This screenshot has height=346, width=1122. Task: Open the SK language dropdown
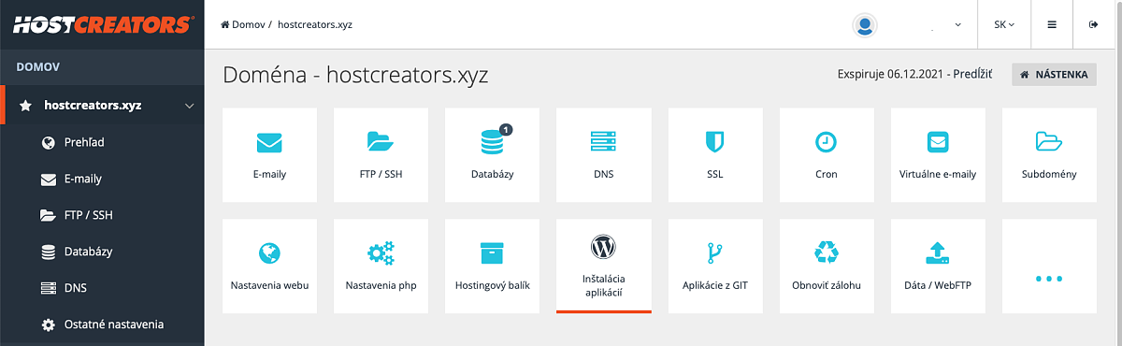(1004, 24)
